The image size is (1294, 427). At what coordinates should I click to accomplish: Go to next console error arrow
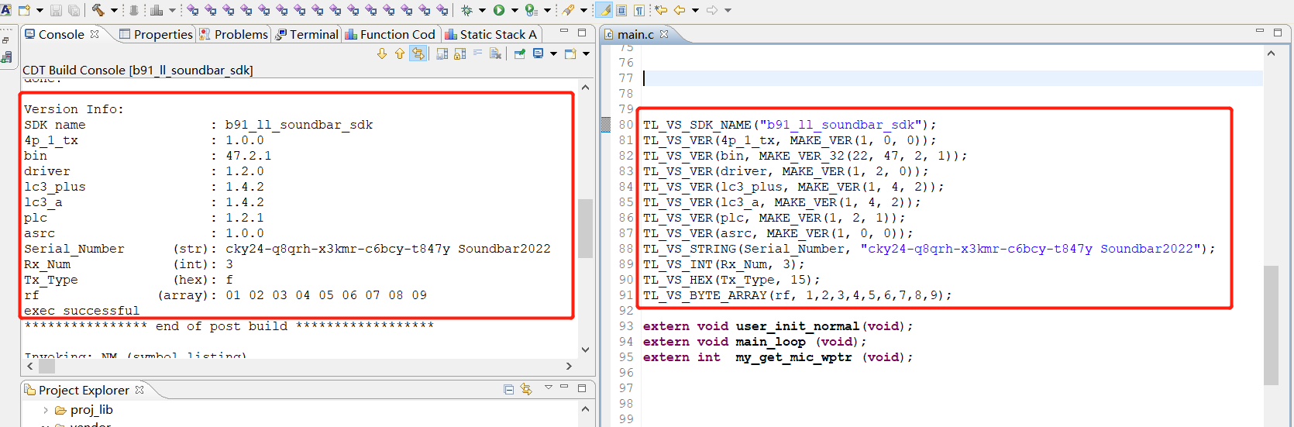coord(382,53)
